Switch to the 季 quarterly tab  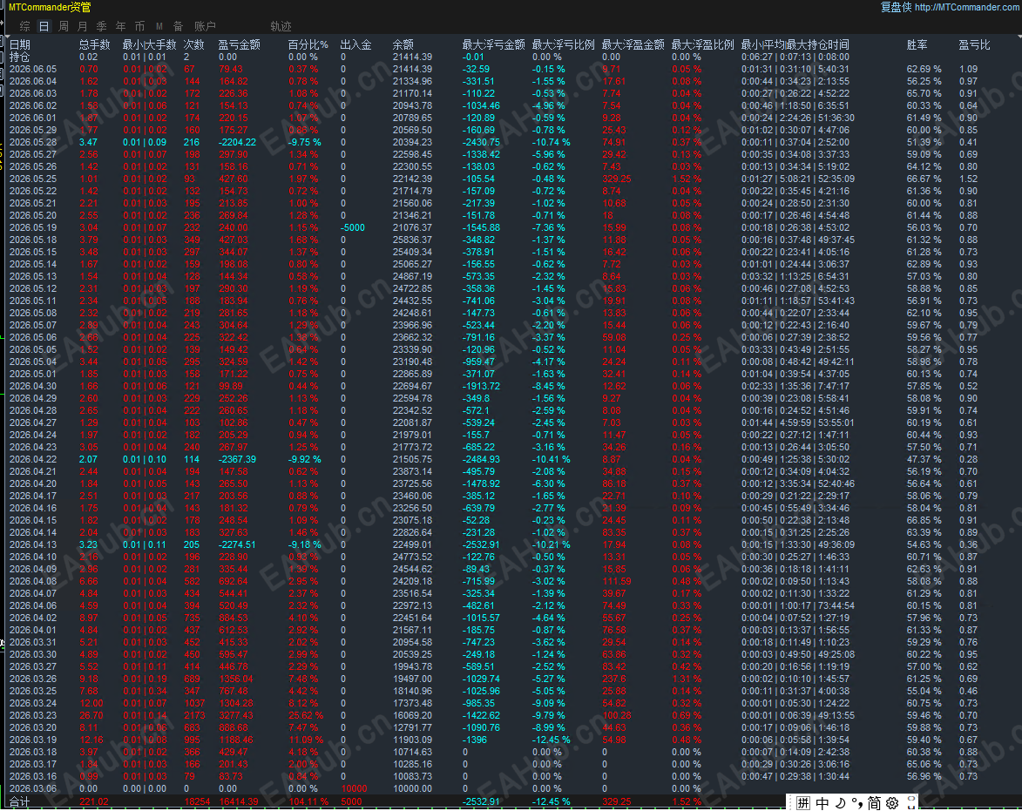[x=101, y=26]
